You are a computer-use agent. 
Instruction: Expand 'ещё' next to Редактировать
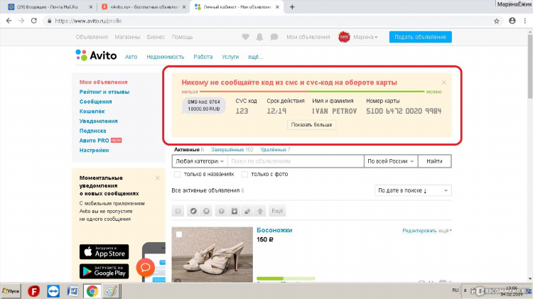tap(445, 231)
